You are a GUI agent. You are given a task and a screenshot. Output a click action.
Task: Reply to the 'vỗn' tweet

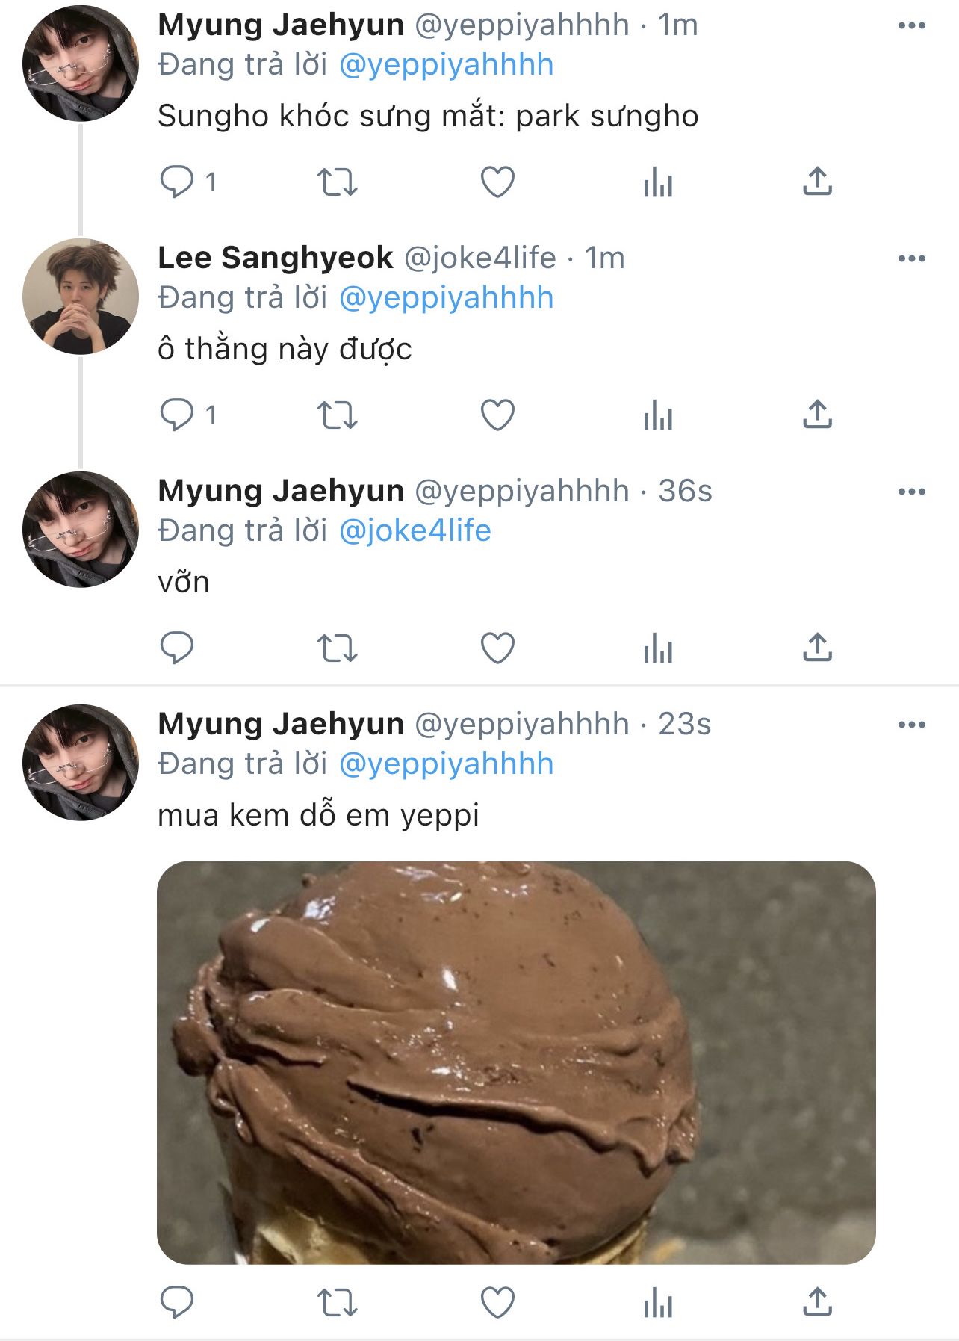[177, 648]
